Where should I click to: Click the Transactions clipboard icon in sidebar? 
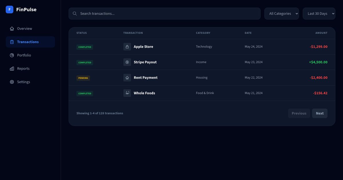12,42
